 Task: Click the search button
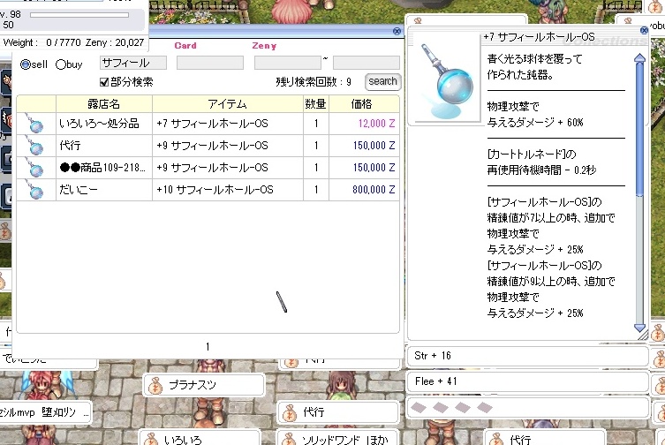point(382,81)
